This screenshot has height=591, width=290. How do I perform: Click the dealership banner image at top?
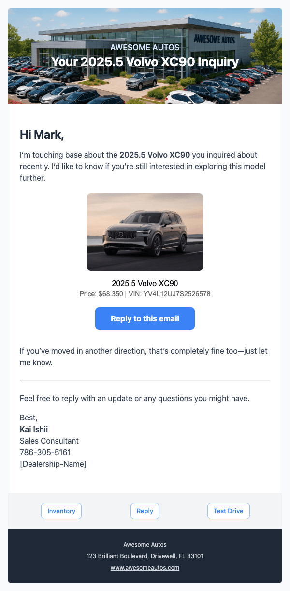click(x=145, y=56)
